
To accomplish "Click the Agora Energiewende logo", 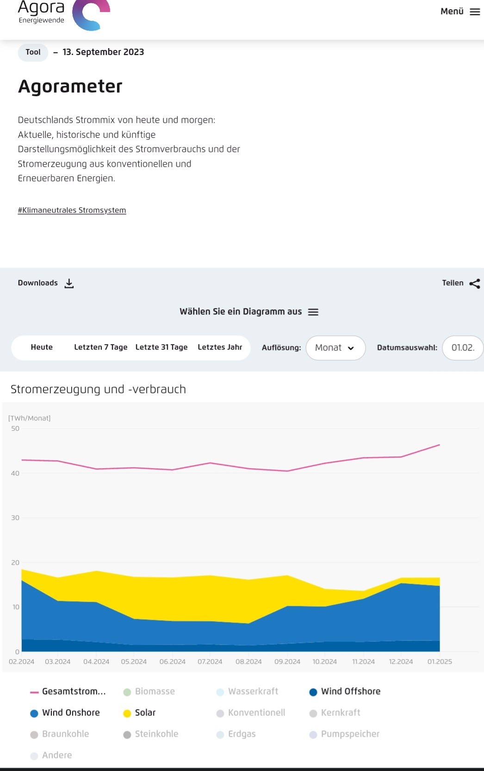I will [x=63, y=14].
